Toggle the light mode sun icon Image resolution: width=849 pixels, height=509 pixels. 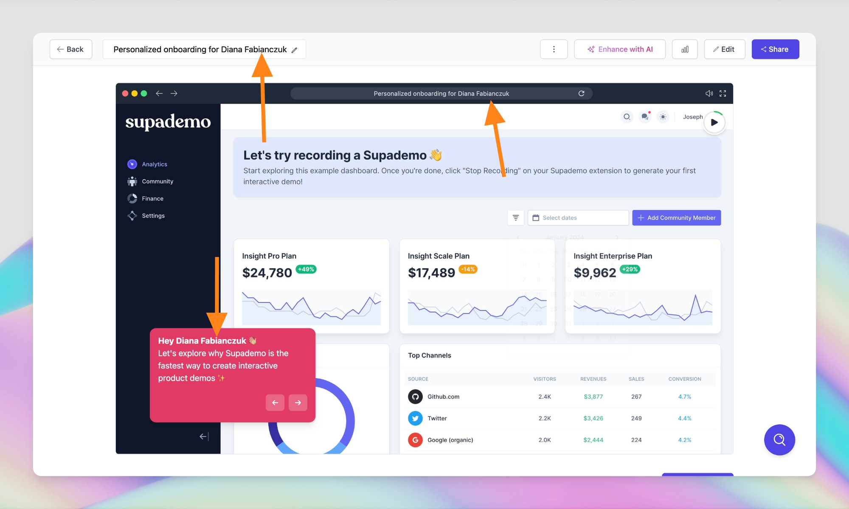[663, 117]
